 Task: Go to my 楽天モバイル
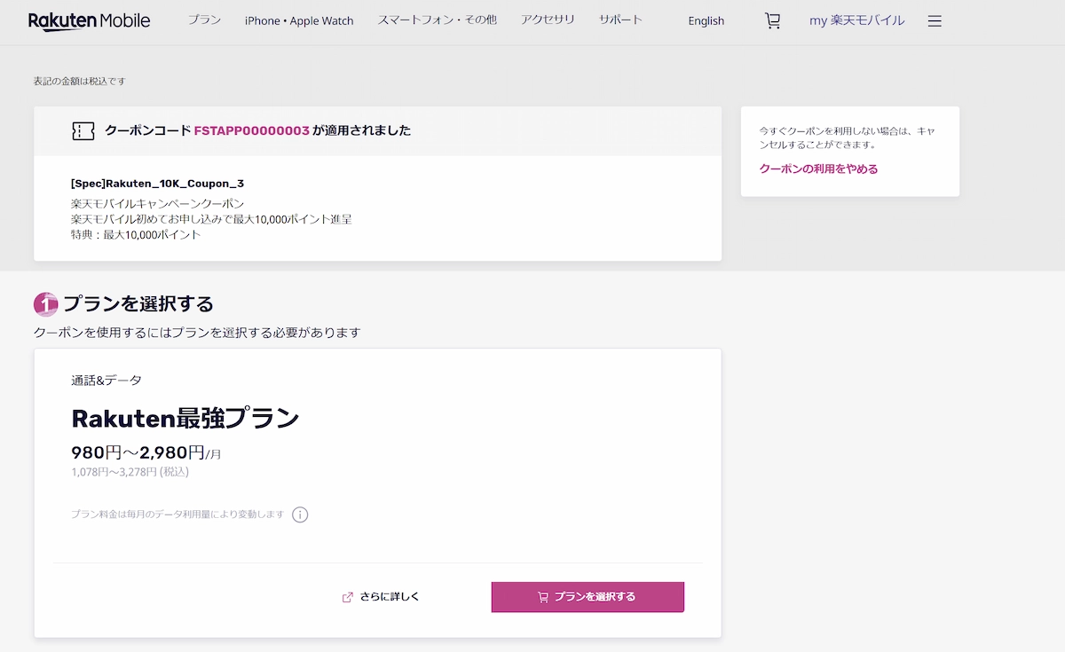click(x=857, y=20)
